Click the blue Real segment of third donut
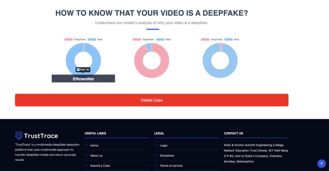329x171 pixels. 220,74
